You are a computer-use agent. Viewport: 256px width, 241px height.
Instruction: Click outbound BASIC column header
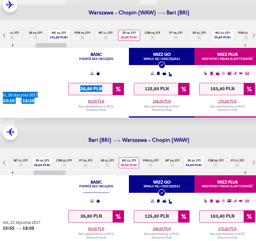point(96,56)
